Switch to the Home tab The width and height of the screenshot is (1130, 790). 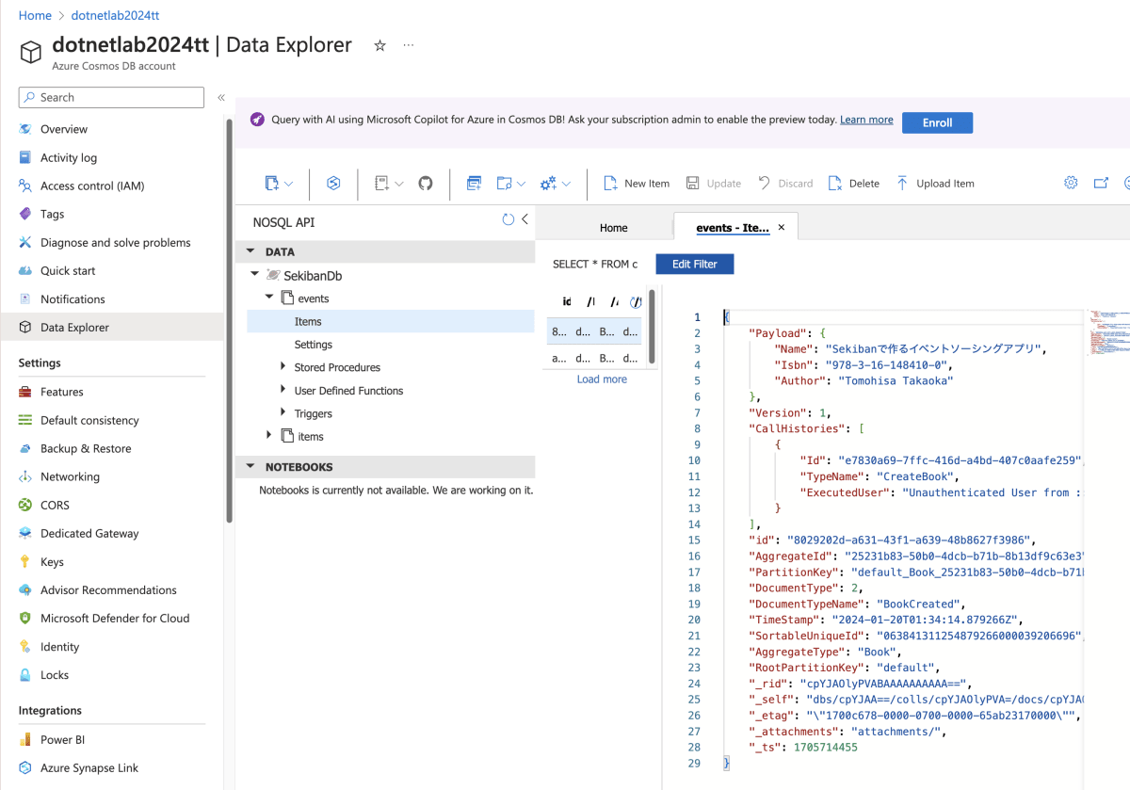[x=613, y=228]
